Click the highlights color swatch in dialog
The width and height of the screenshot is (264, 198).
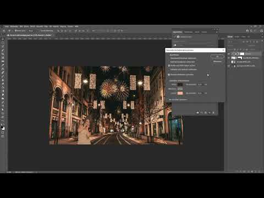click(x=180, y=93)
